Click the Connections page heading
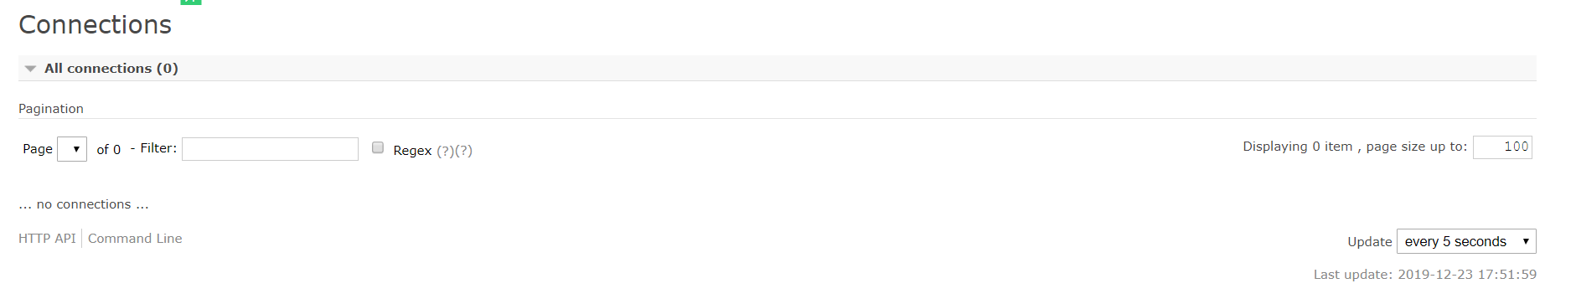Screen dimensions: 1576x304 pyautogui.click(x=95, y=25)
